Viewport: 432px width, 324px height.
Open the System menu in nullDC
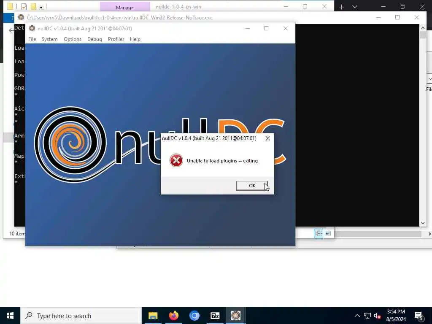click(50, 39)
